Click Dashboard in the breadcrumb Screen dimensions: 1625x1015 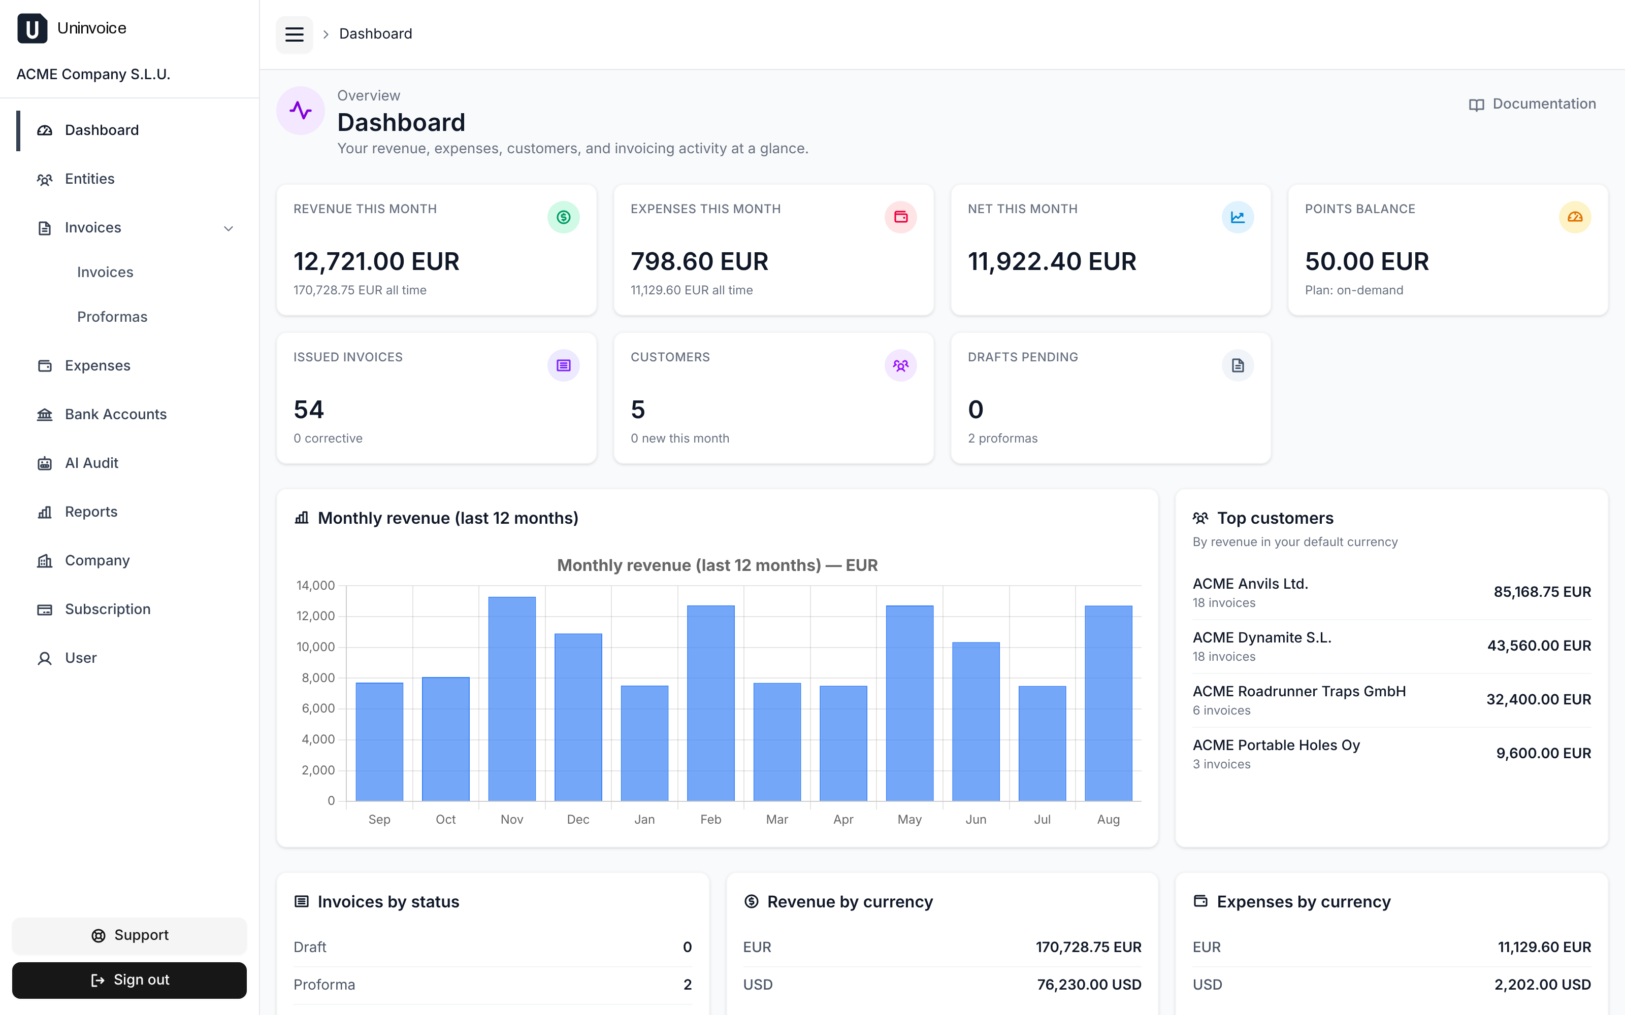point(375,34)
